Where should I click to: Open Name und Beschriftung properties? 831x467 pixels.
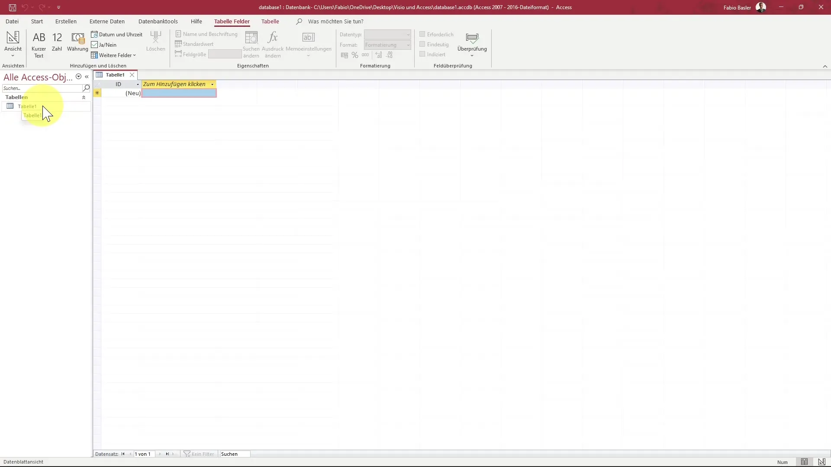206,34
